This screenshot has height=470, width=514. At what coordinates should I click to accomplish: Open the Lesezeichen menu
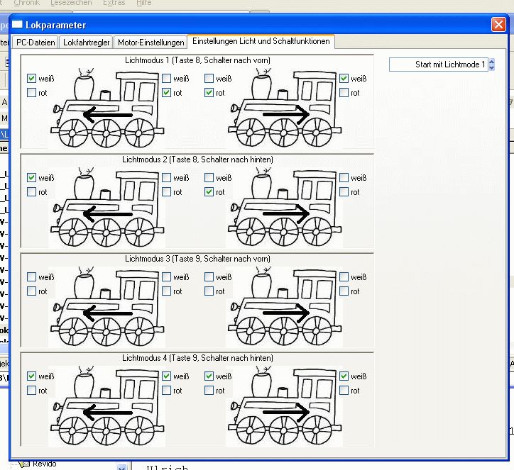point(71,3)
